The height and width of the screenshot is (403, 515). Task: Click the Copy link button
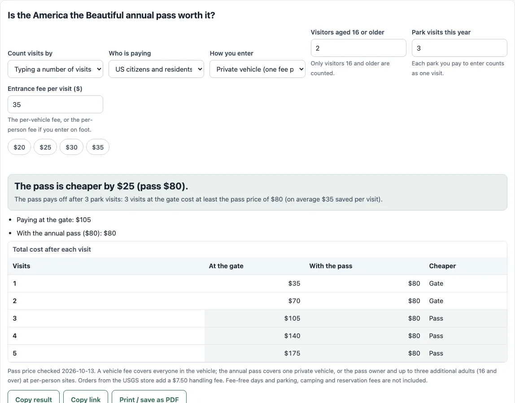point(86,399)
